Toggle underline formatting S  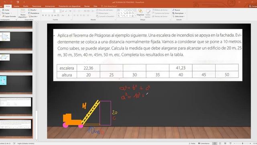pyautogui.click(x=49, y=15)
